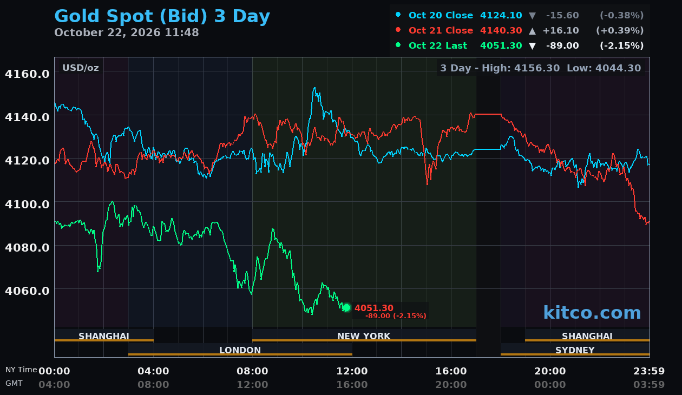Viewport: 682px width, 395px height.
Task: Click the 4100.0 y-axis label
Action: pyautogui.click(x=27, y=204)
